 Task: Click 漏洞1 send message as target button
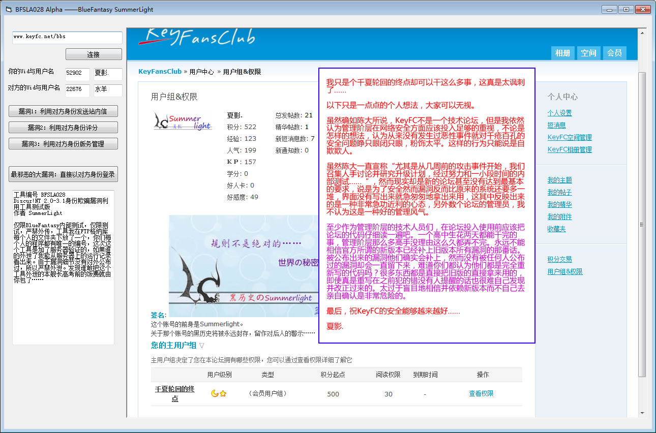(x=63, y=111)
